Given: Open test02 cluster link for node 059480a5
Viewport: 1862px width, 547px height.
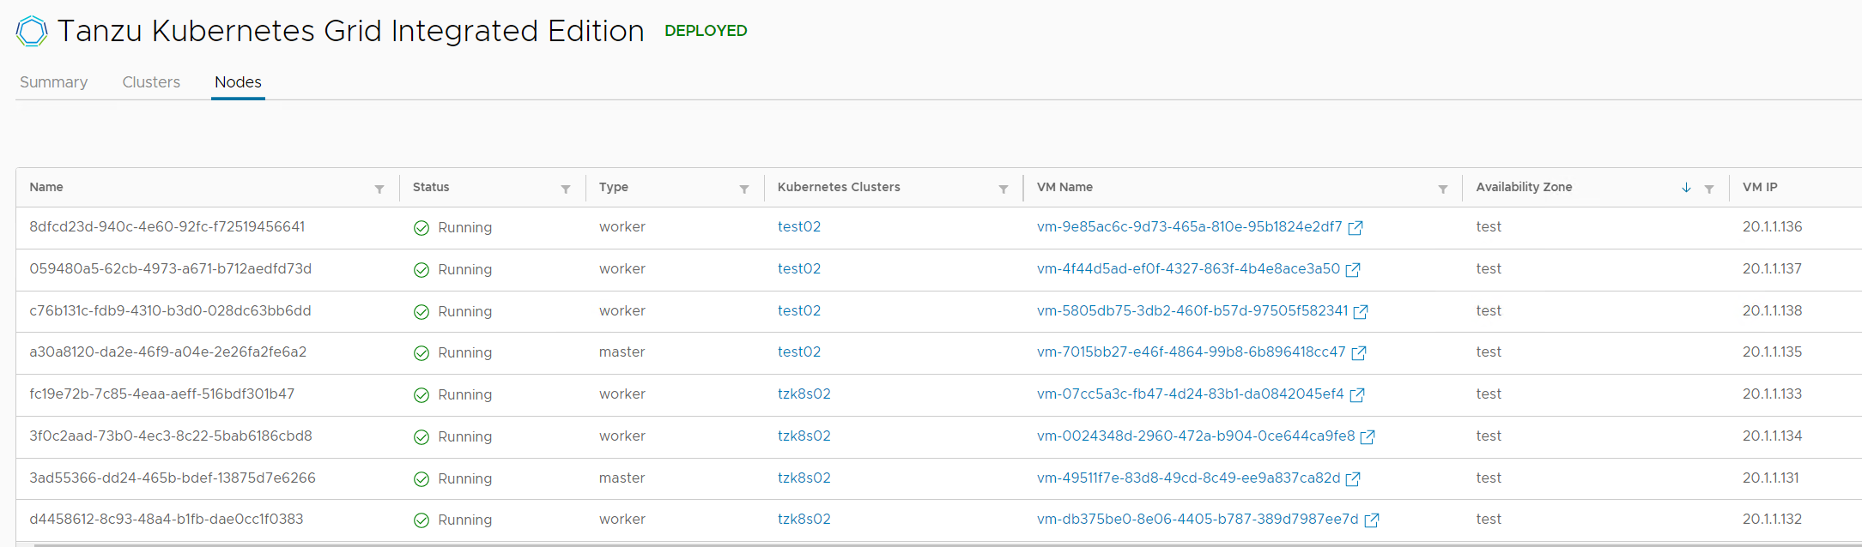Looking at the screenshot, I should pos(799,268).
